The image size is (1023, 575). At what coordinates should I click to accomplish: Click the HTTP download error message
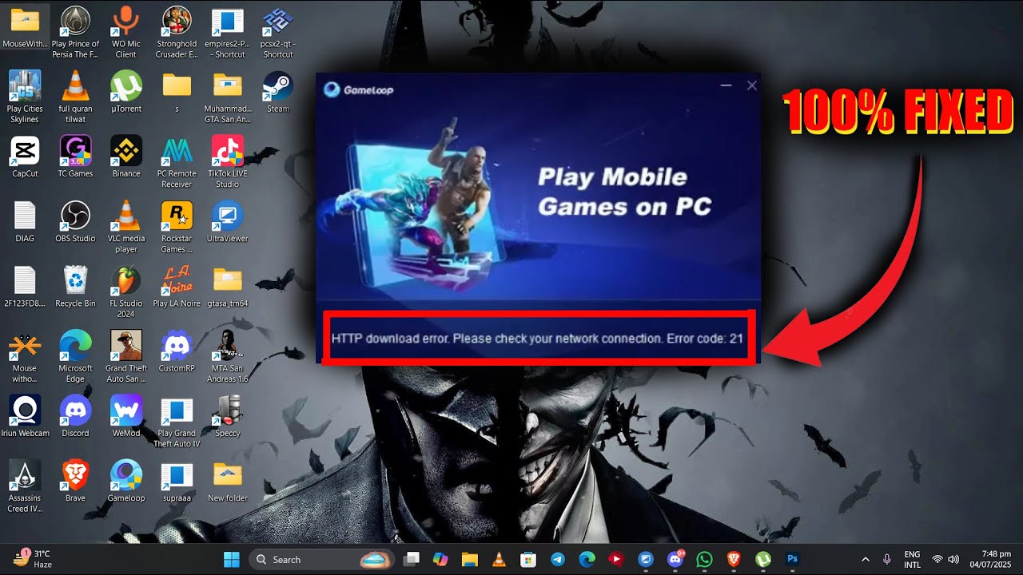click(537, 339)
